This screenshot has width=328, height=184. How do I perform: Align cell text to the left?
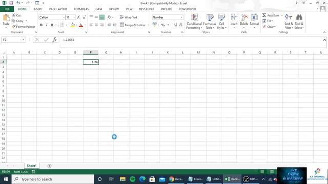pyautogui.click(x=91, y=25)
